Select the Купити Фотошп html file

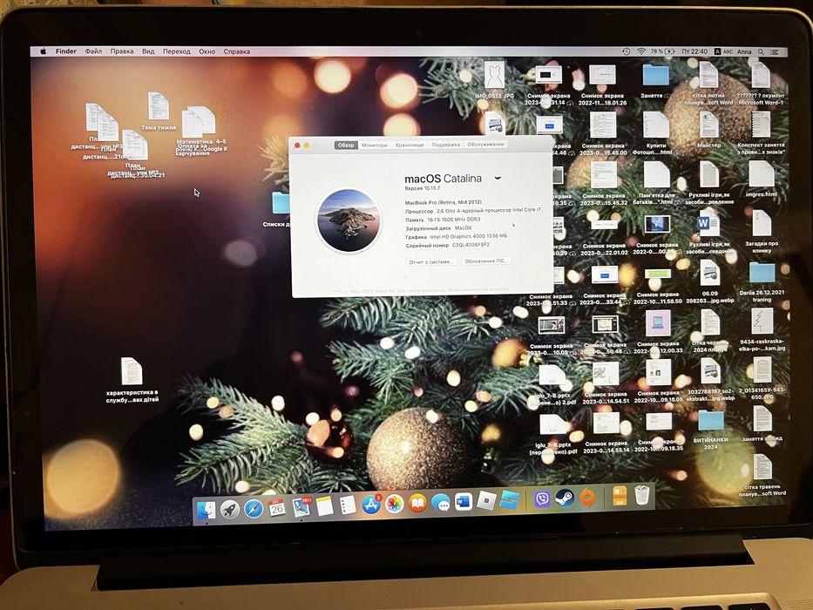(656, 125)
